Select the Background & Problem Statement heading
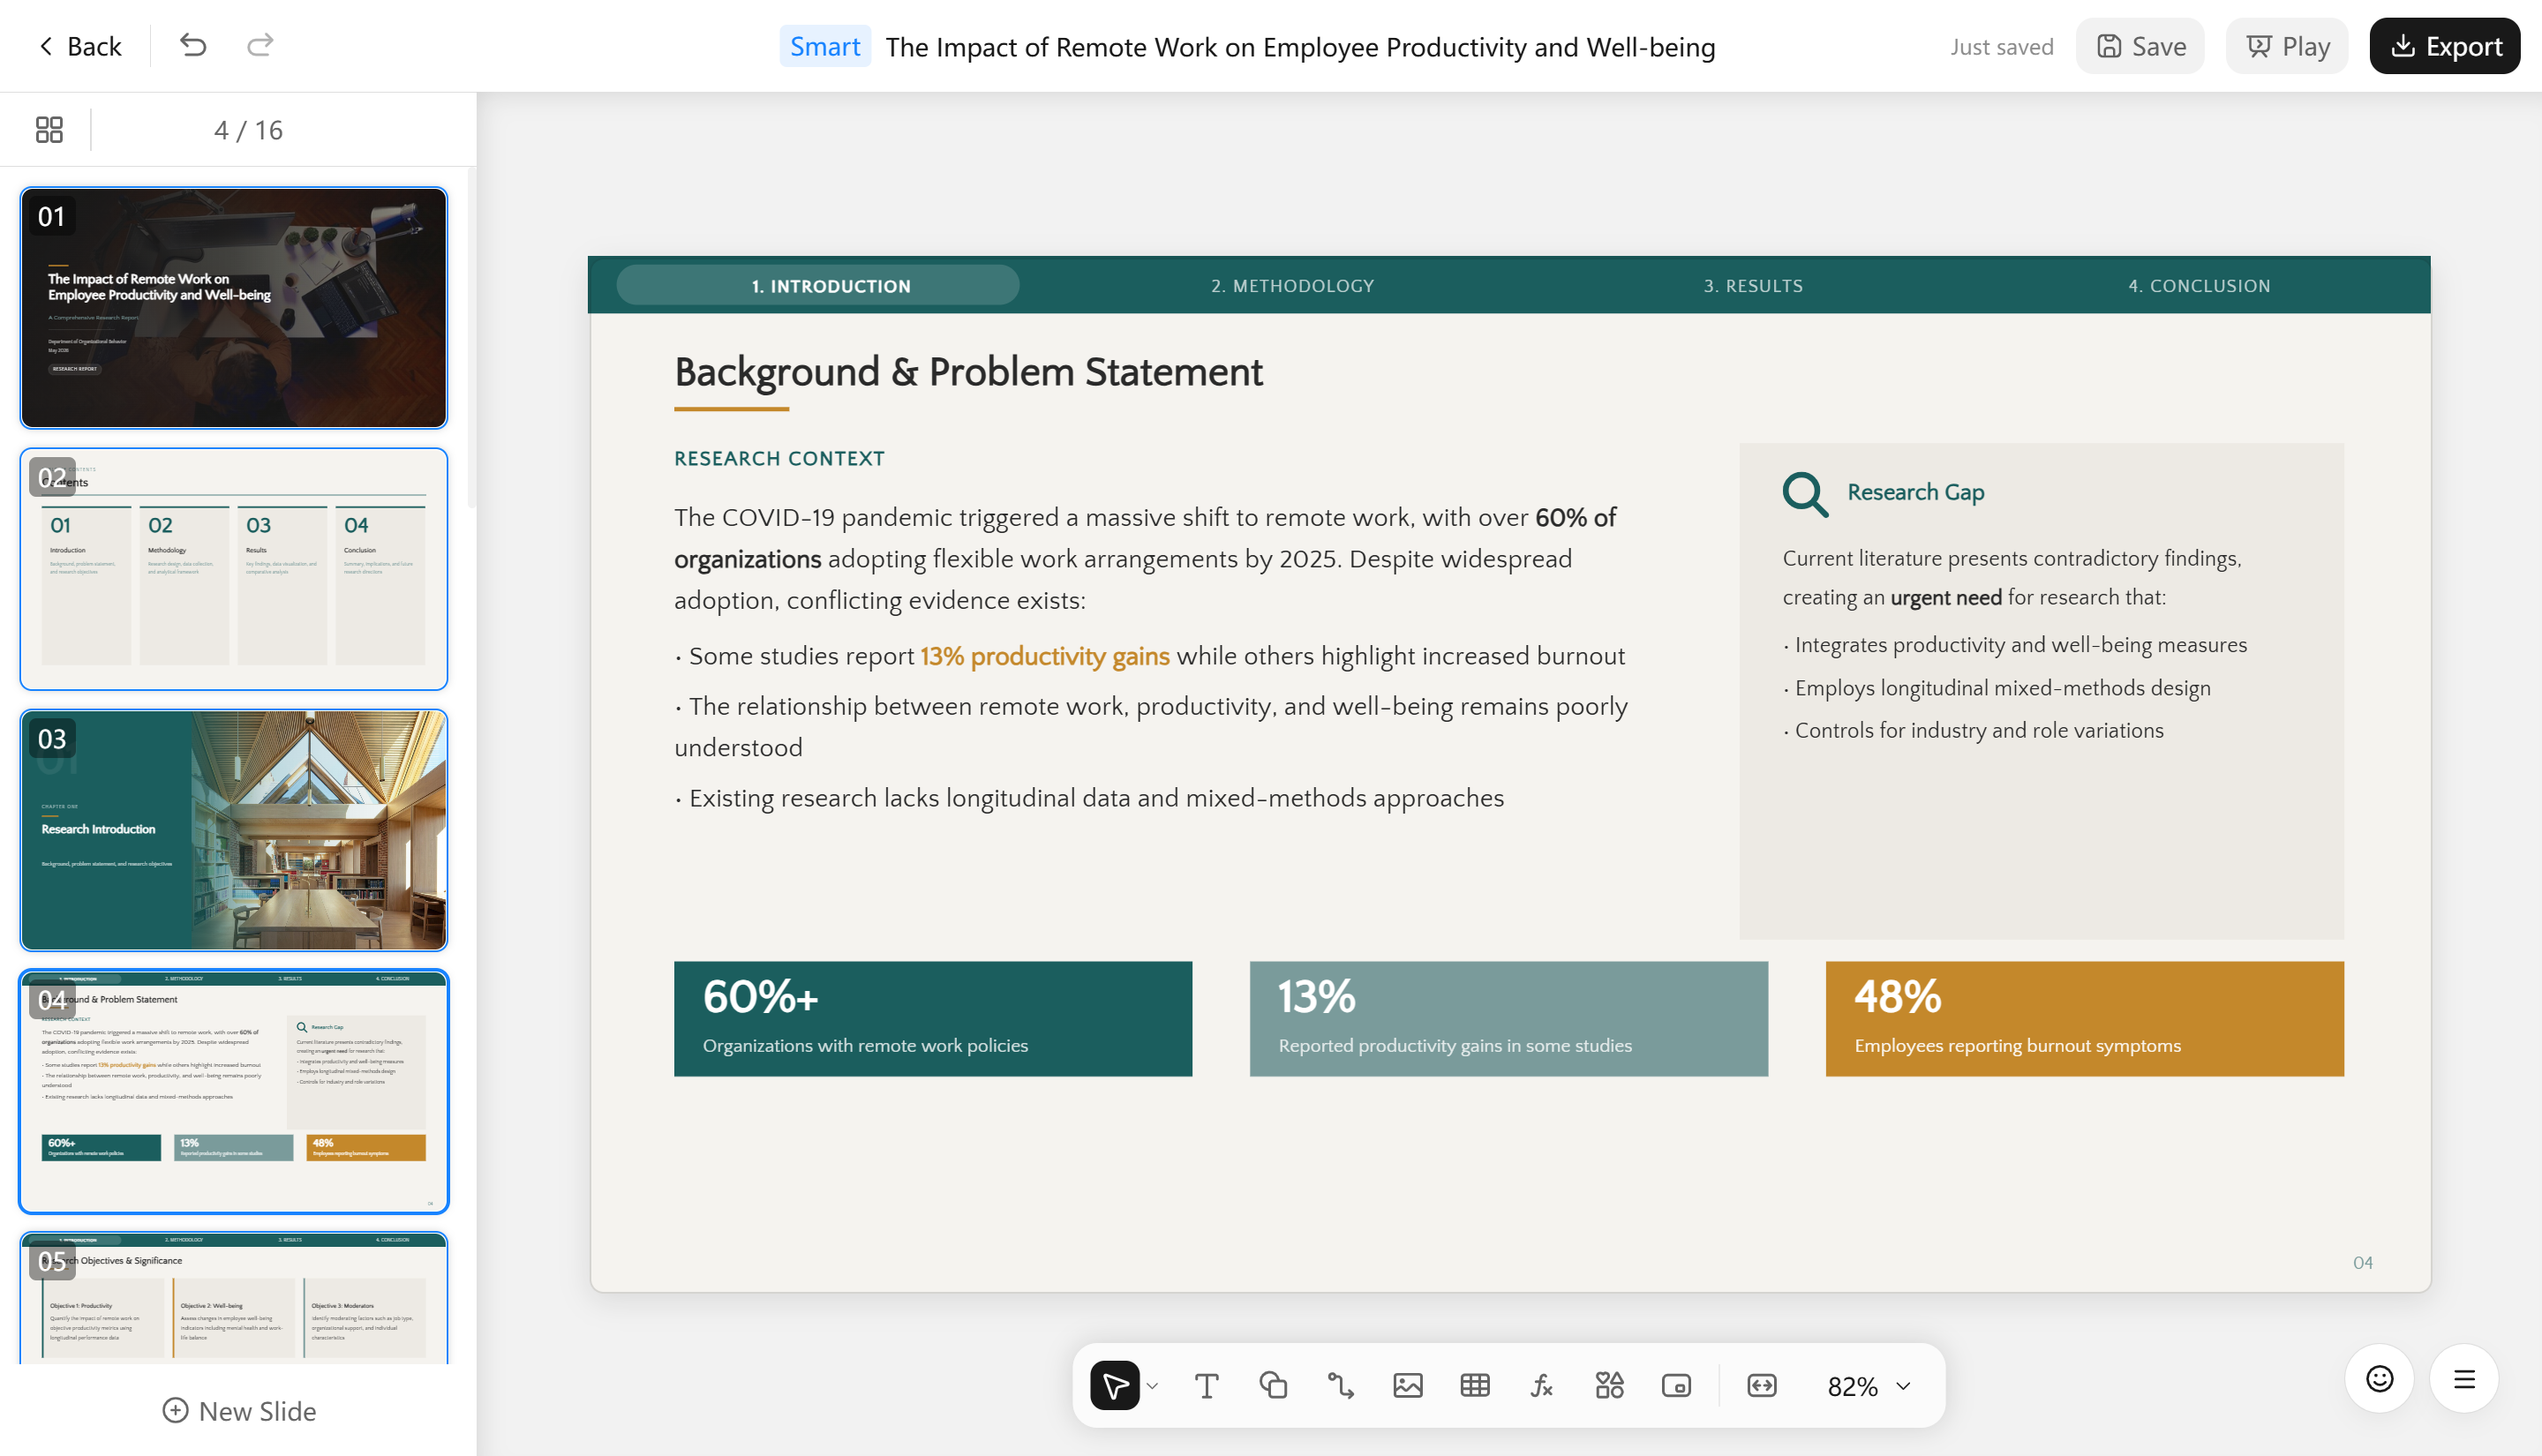The image size is (2542, 1456). pyautogui.click(x=968, y=372)
